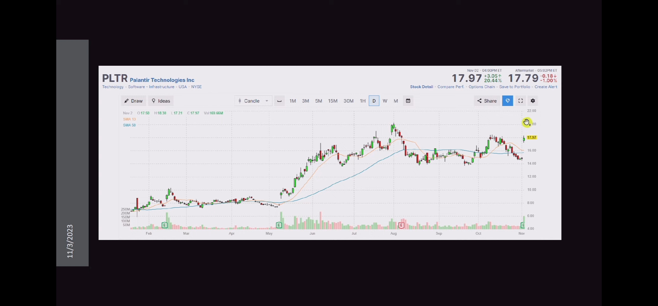Click the 11/3/2023 date sidebar label
The width and height of the screenshot is (658, 306).
(x=70, y=241)
